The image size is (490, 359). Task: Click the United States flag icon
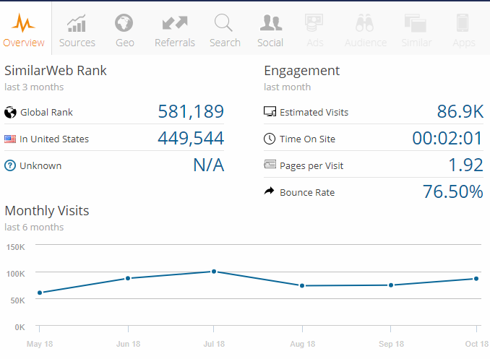10,139
